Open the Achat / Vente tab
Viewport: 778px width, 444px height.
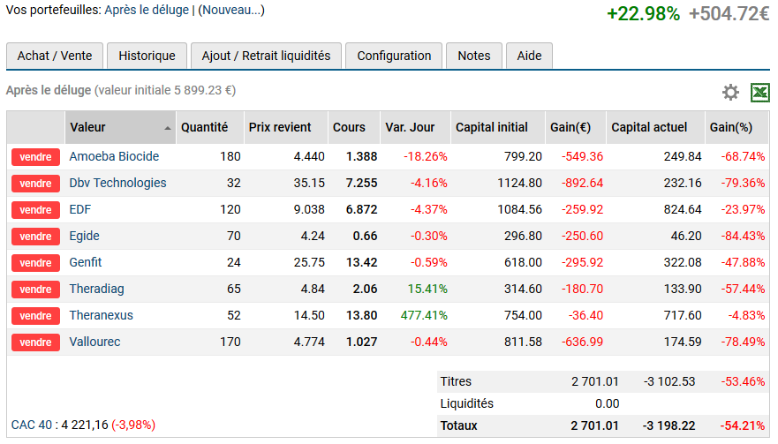click(x=55, y=56)
